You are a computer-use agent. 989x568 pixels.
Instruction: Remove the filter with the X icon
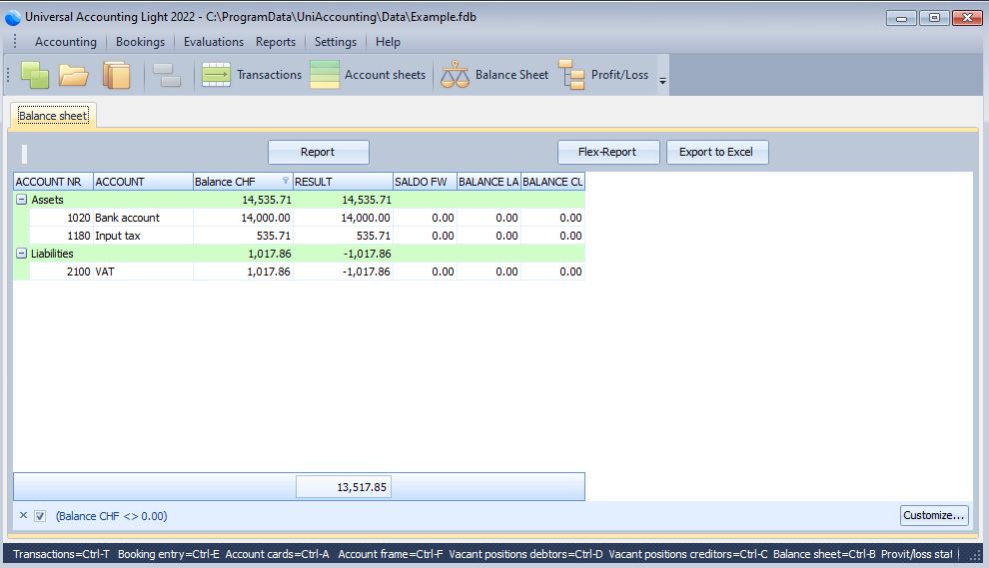coord(23,515)
